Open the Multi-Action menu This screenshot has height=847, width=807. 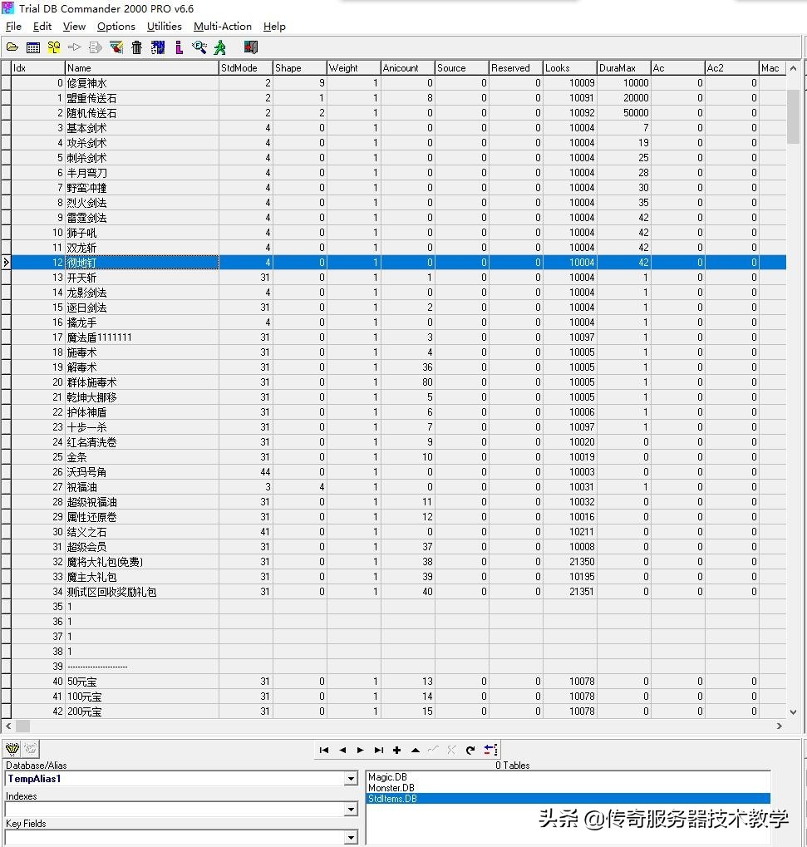(x=223, y=27)
